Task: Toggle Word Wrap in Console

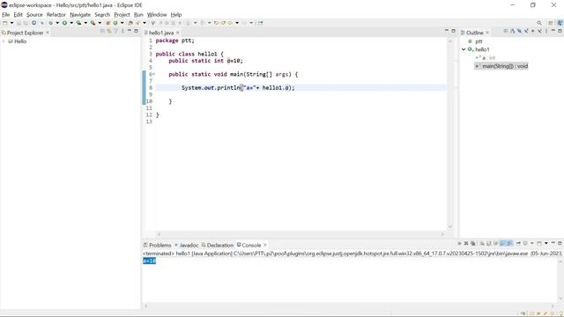Action: pyautogui.click(x=495, y=243)
